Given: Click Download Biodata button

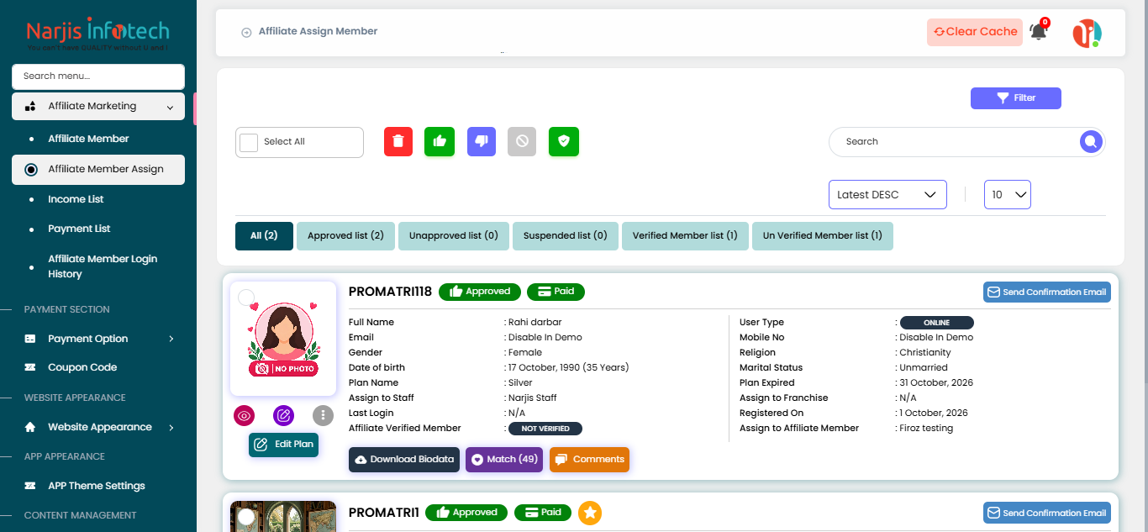Looking at the screenshot, I should [404, 460].
